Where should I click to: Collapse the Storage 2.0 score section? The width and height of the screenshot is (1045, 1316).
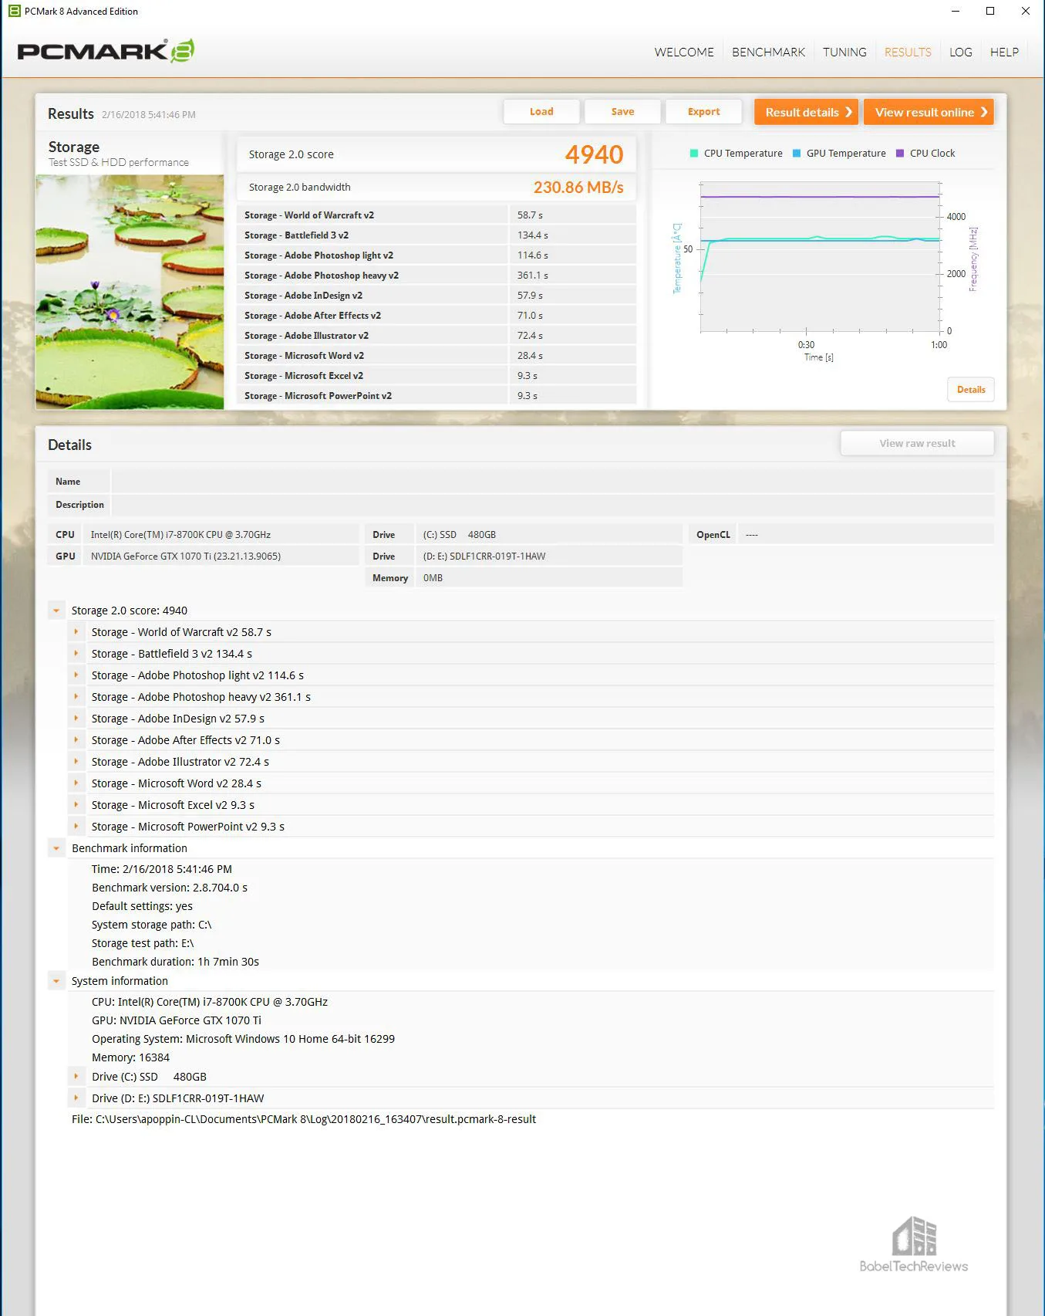click(x=56, y=611)
